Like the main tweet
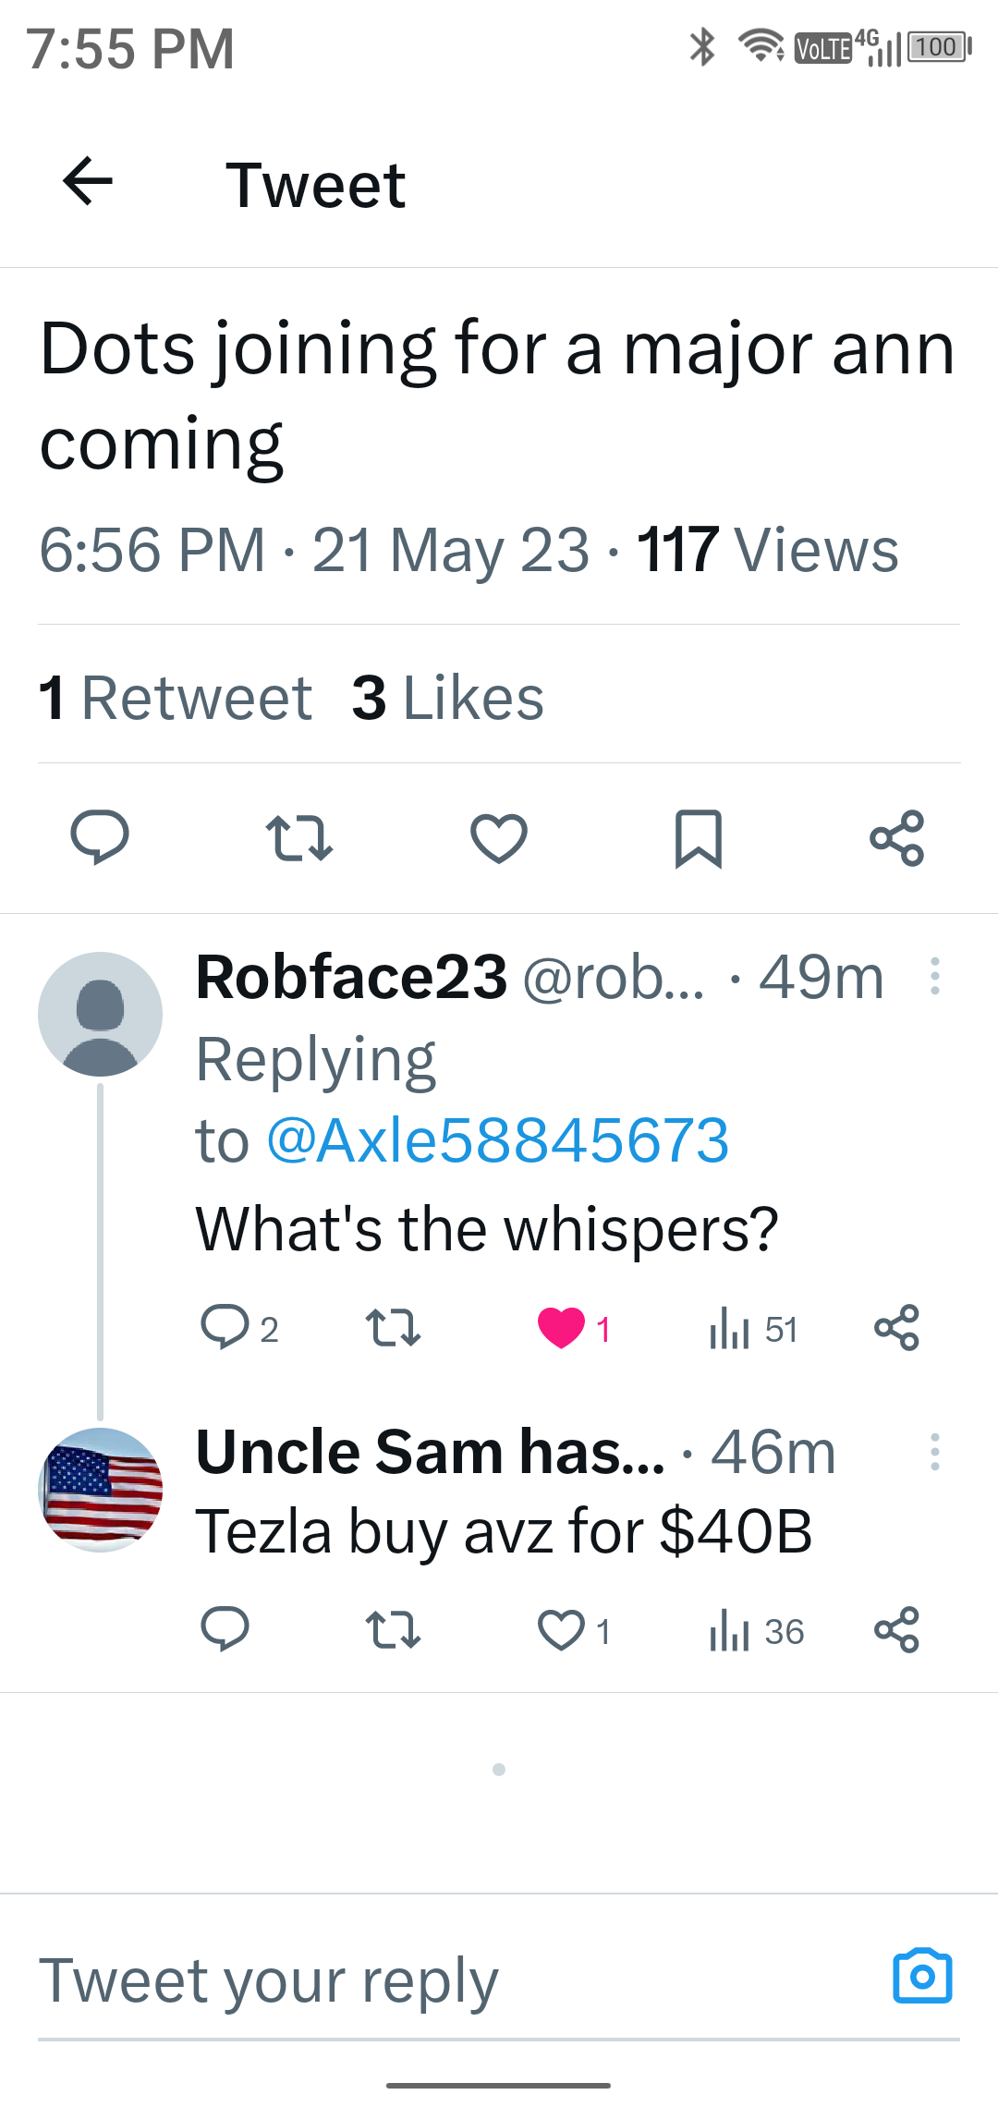The height and width of the screenshot is (2107, 998). click(499, 837)
